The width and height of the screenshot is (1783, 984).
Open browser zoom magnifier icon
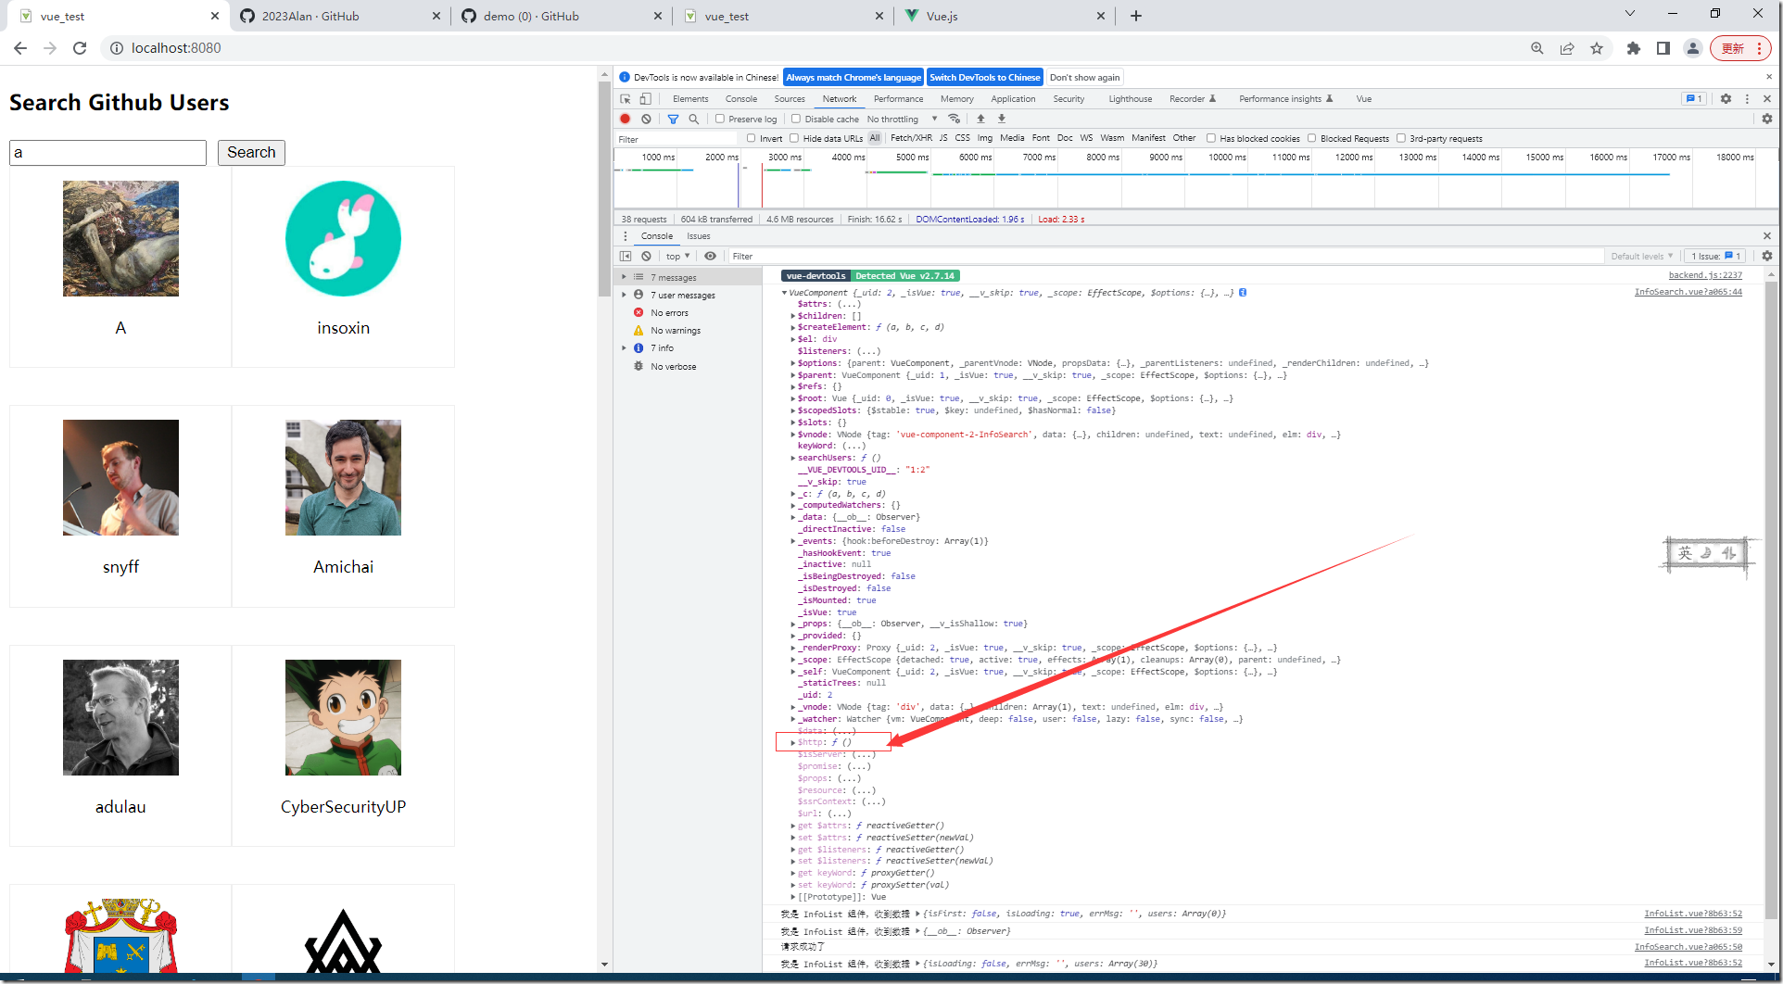tap(1537, 48)
